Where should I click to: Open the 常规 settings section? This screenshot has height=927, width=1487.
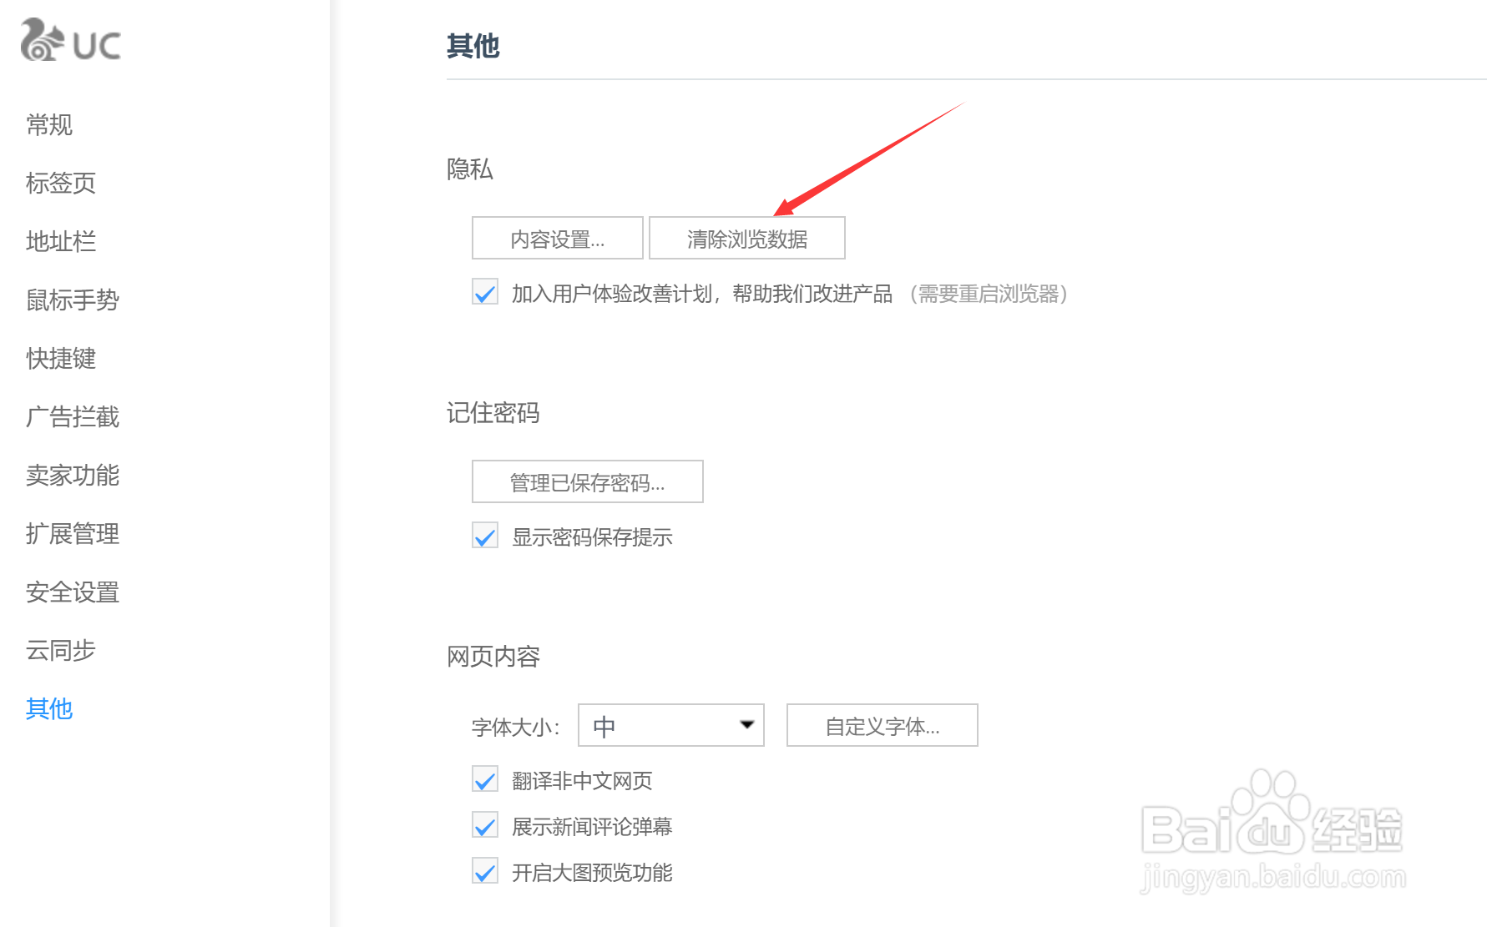tap(49, 125)
